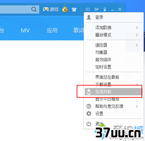Expand the 播放模式 submenu arrow
The image size is (145, 141).
click(x=137, y=35)
